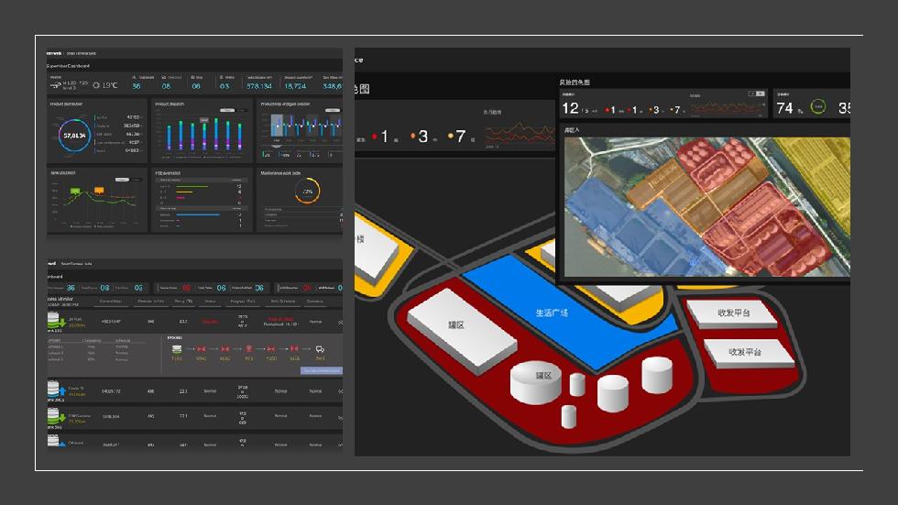The image size is (898, 505).
Task: Toggle the switch in the risk four-color map panel
Action: tap(756, 93)
